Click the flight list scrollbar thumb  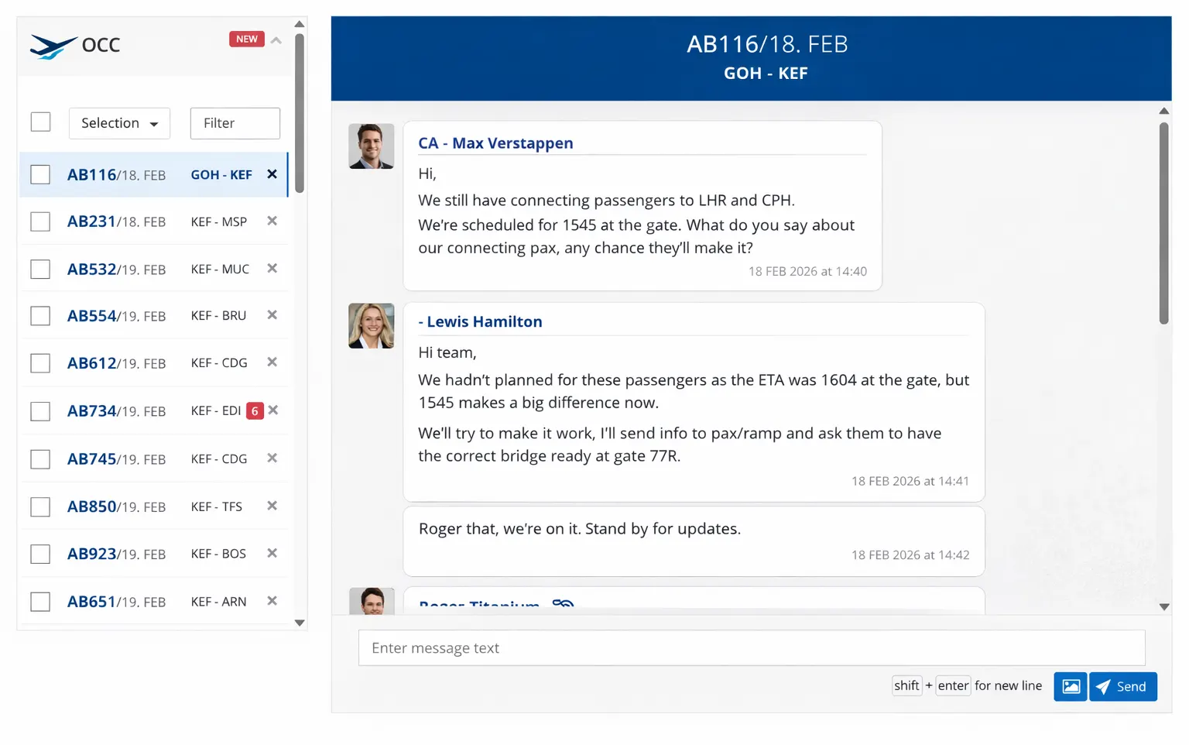(x=300, y=113)
